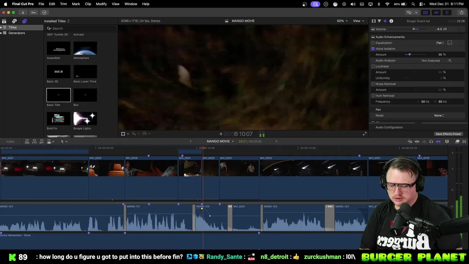The image size is (469, 264).
Task: Open the Trim menu
Action: [x=63, y=4]
